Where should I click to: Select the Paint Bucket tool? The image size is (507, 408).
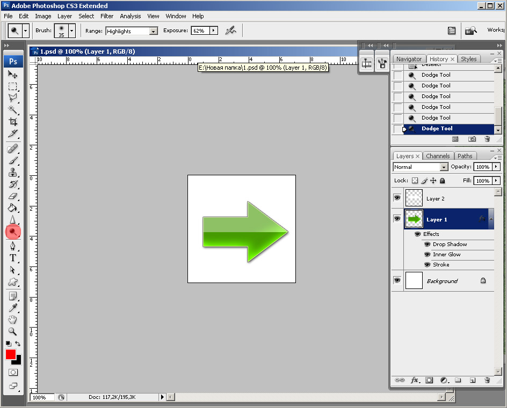tap(12, 208)
